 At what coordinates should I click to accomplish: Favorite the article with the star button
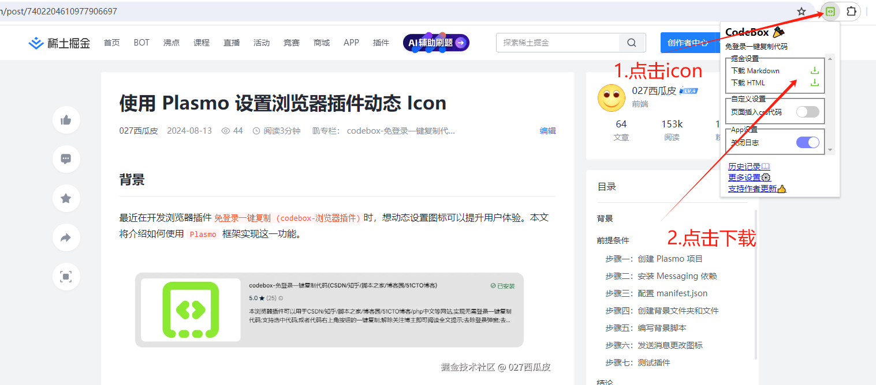(x=66, y=198)
